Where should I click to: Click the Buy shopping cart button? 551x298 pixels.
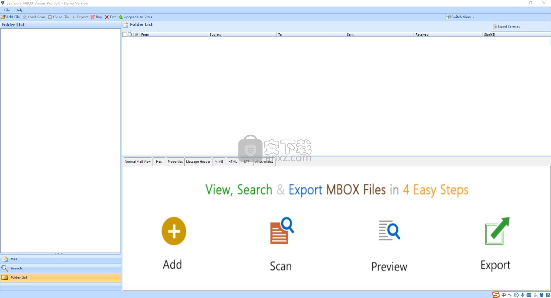click(96, 17)
